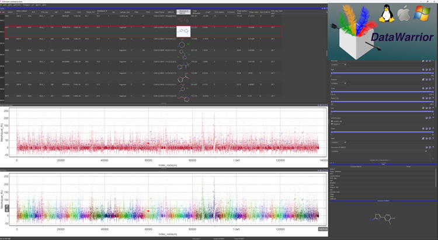Open the RO1_day 'contains' dropdown

(339, 65)
